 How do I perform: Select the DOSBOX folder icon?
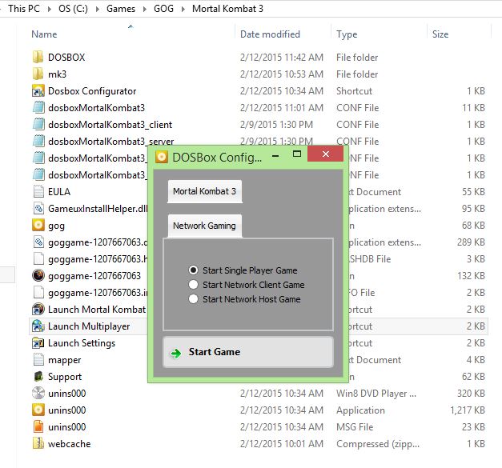tap(38, 58)
